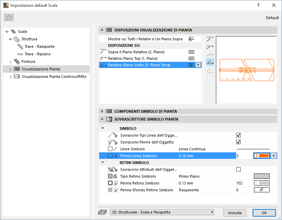Collapse Disposizioni Visualizzazione di Pianta panel

(x=102, y=30)
